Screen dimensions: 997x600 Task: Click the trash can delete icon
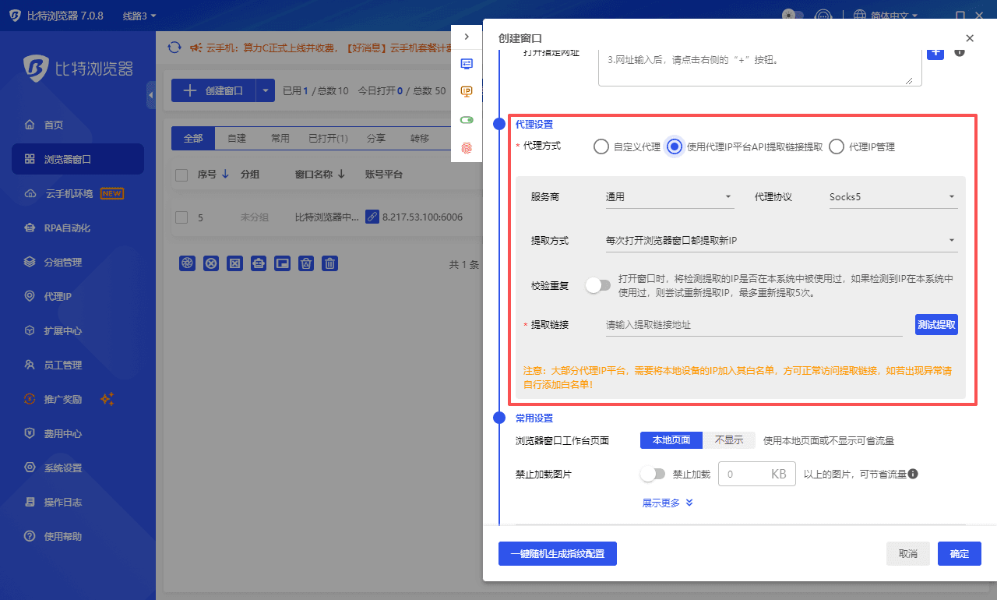(330, 263)
